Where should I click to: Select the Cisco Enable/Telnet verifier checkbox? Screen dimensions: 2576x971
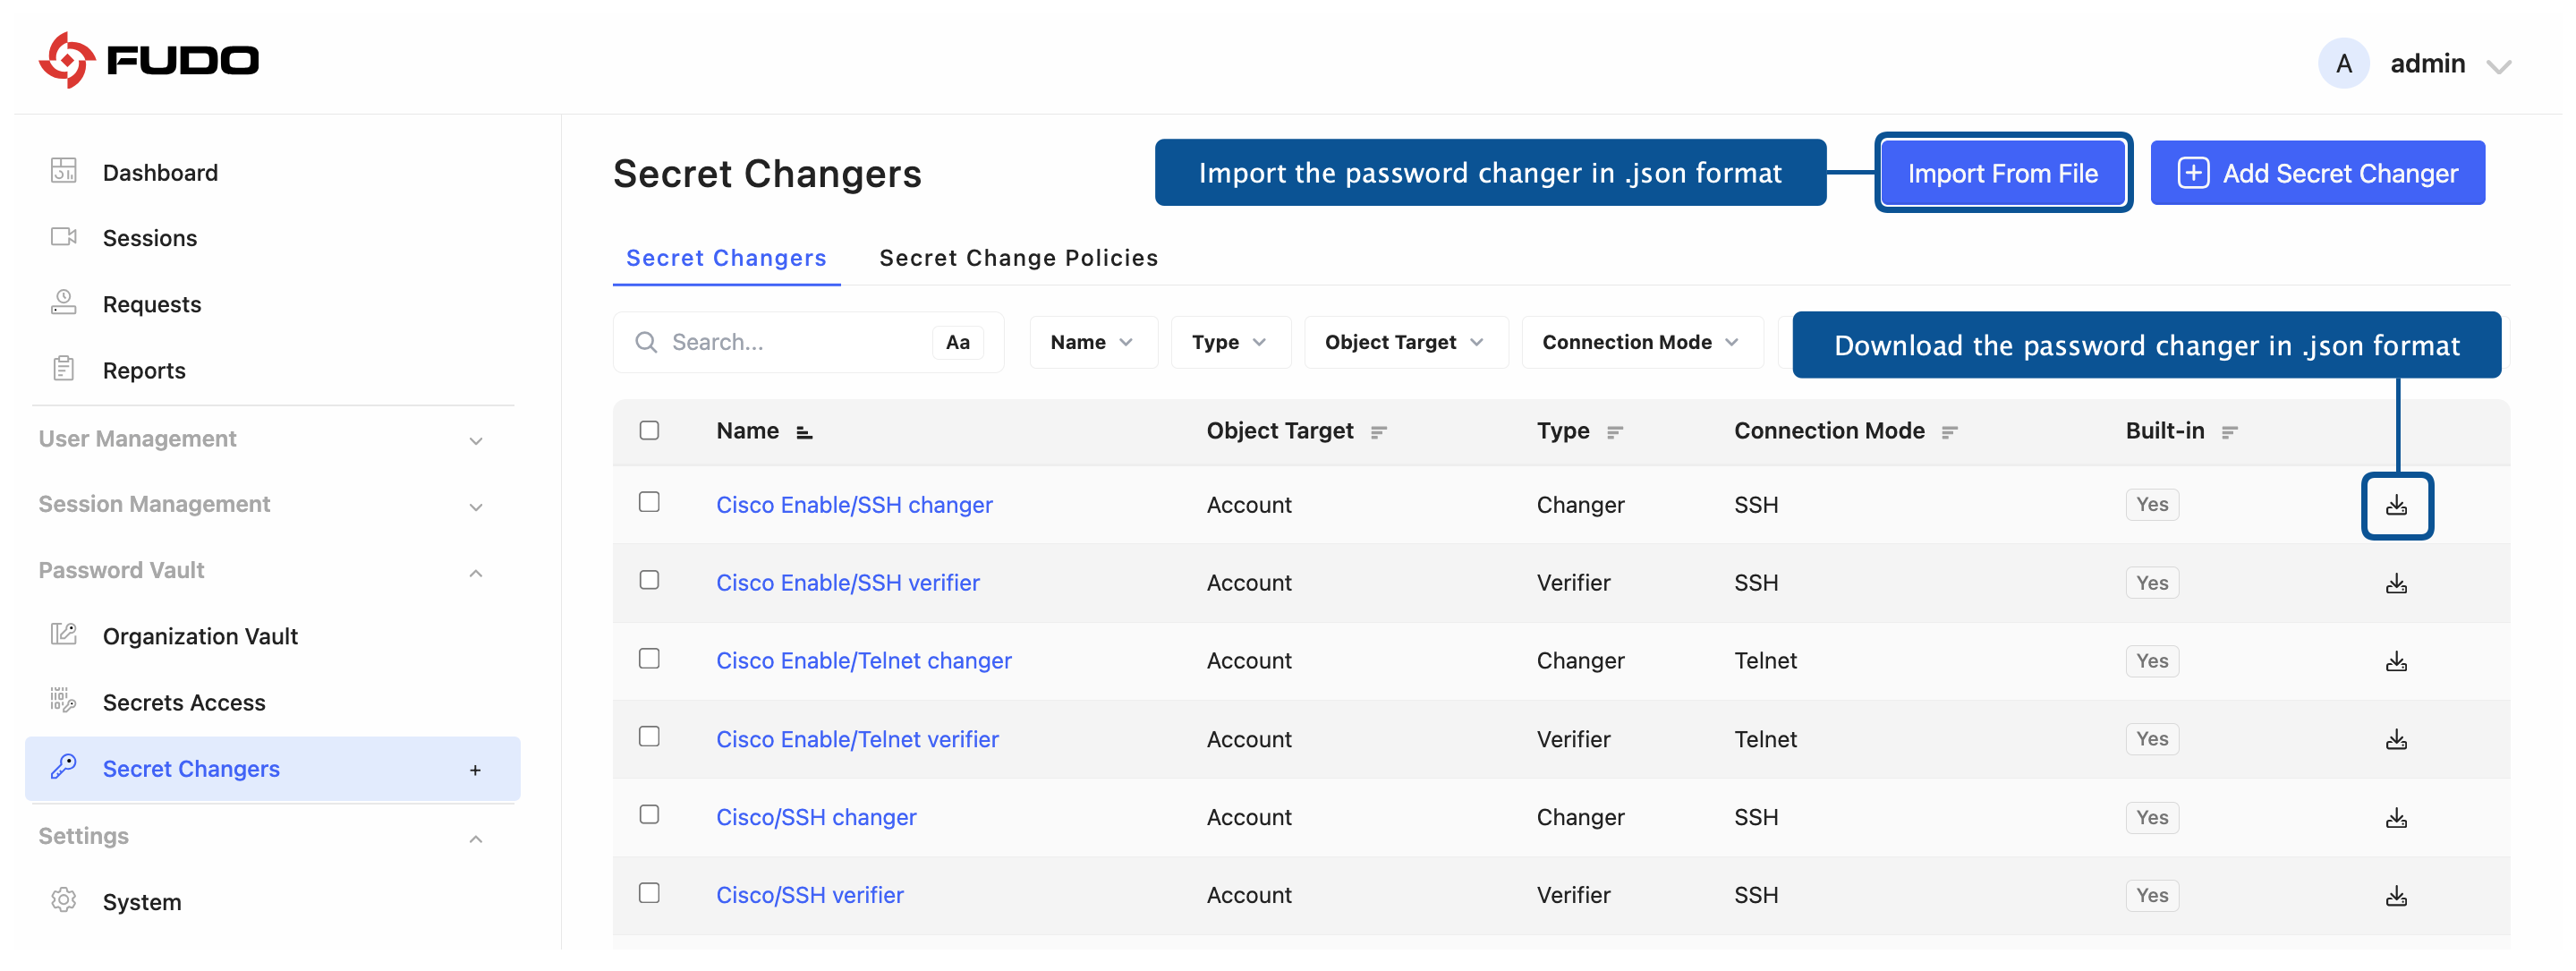pos(649,736)
